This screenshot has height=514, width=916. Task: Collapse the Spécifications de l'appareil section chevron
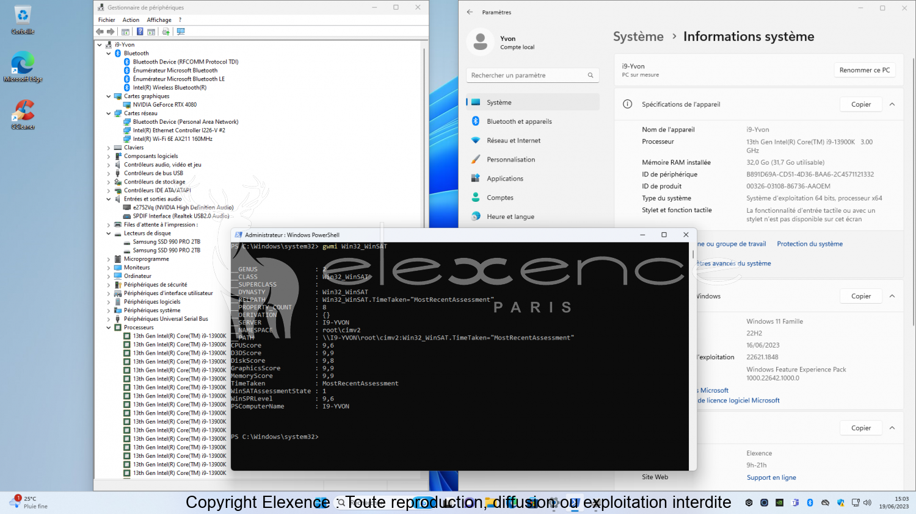[892, 104]
